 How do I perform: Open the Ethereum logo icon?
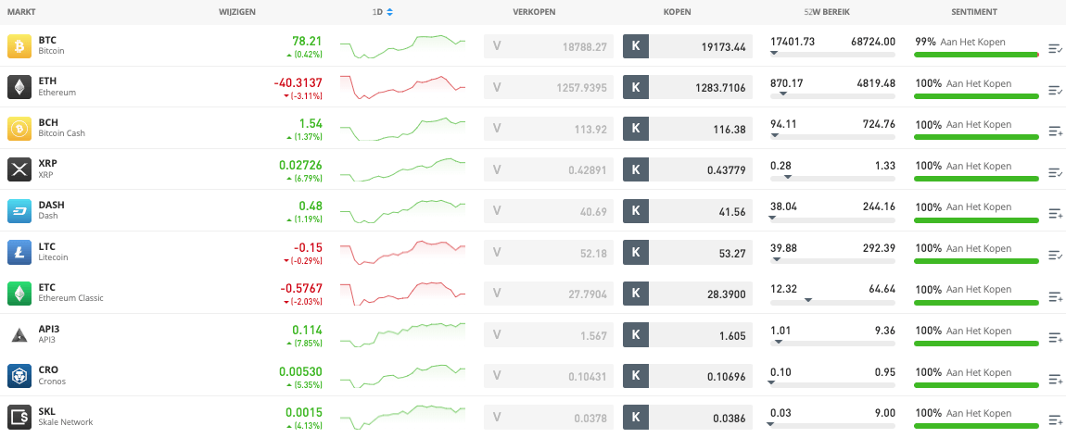click(x=19, y=88)
